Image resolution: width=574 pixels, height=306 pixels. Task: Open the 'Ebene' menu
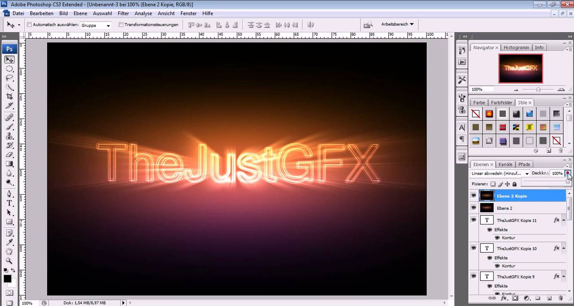pos(80,13)
